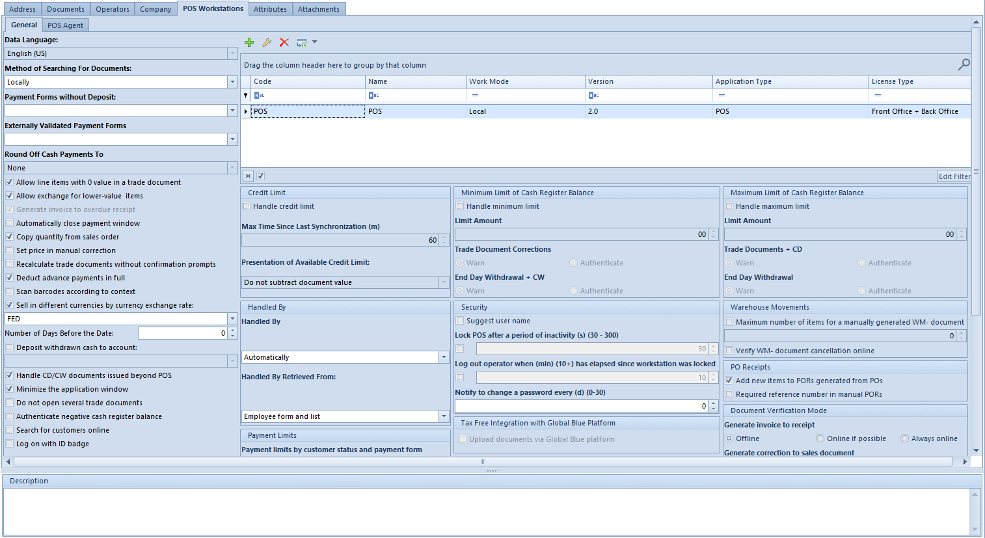Toggle Minimize the application window checkbox
The width and height of the screenshot is (985, 538).
pos(10,389)
